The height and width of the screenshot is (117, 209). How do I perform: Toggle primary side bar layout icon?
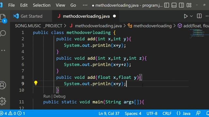[167, 5]
